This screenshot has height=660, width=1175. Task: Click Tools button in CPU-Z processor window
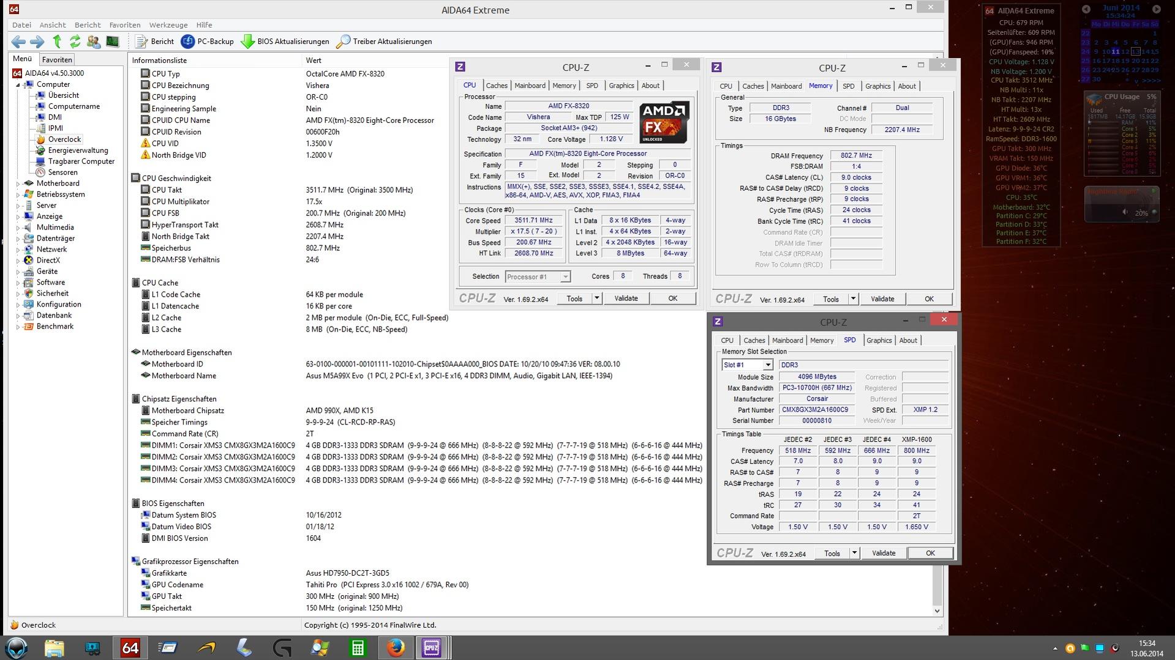click(574, 298)
